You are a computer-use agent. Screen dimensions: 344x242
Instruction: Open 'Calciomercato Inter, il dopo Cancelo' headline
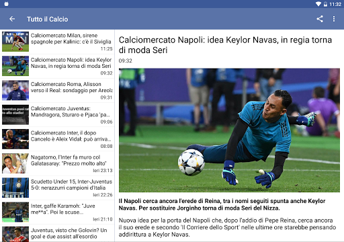71,136
